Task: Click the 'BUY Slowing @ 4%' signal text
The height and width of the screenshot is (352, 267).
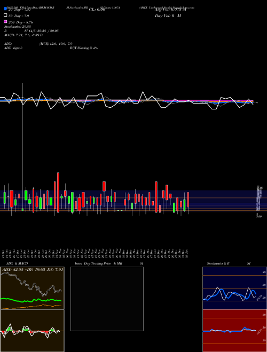Action: pos(84,48)
